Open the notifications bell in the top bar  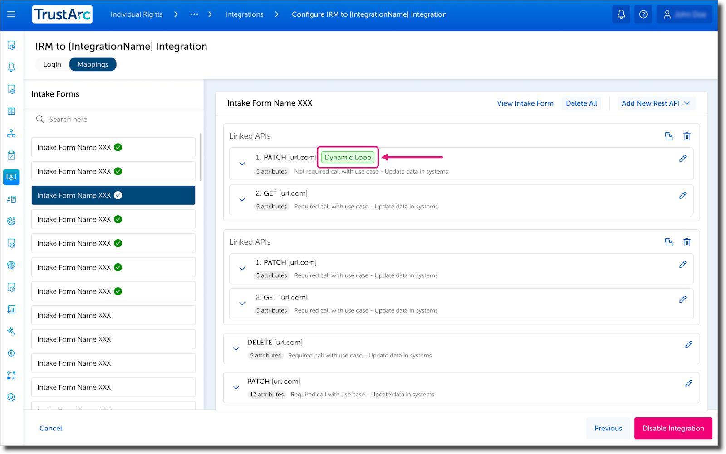pyautogui.click(x=621, y=14)
